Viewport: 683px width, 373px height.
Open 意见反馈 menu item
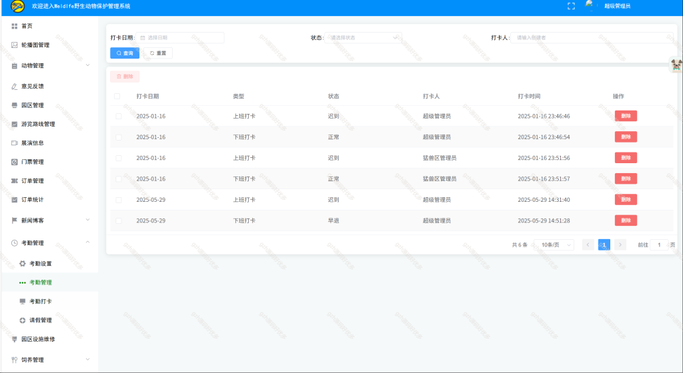[x=49, y=86]
